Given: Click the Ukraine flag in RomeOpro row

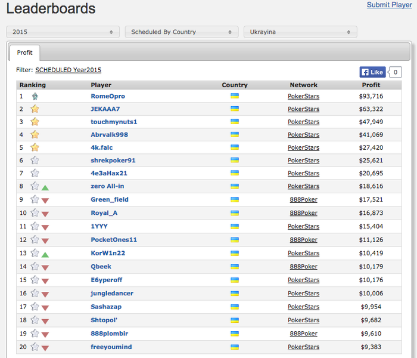Looking at the screenshot, I should 235,96.
